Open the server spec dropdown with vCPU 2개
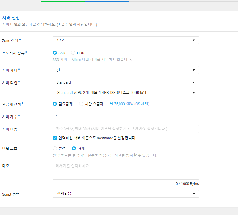This screenshot has width=238, height=215. [x=126, y=93]
